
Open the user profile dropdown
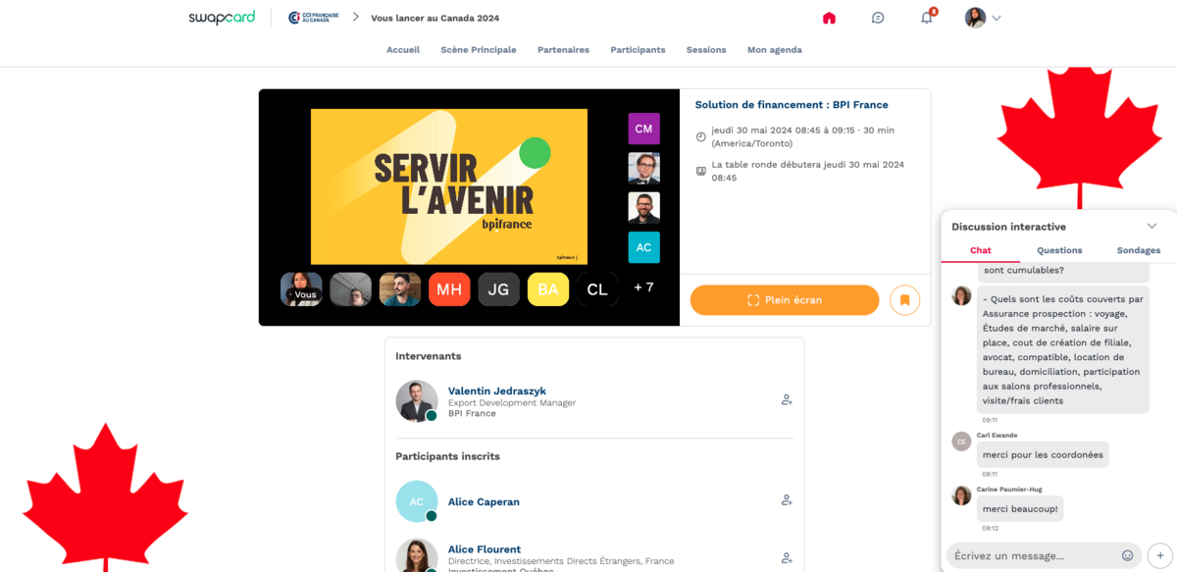coord(983,18)
